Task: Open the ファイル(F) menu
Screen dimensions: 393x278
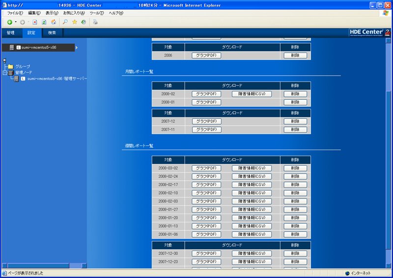Action: tap(15, 13)
